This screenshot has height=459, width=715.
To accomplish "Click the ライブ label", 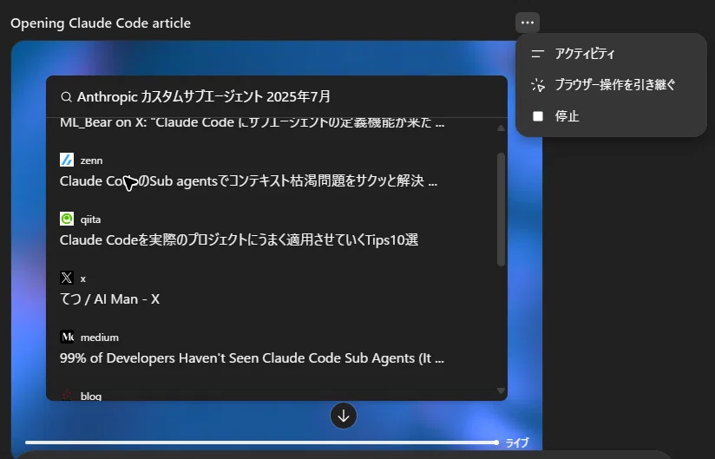I will (516, 443).
